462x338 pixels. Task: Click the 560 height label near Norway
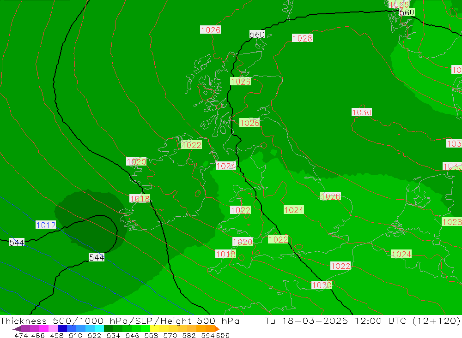(407, 12)
